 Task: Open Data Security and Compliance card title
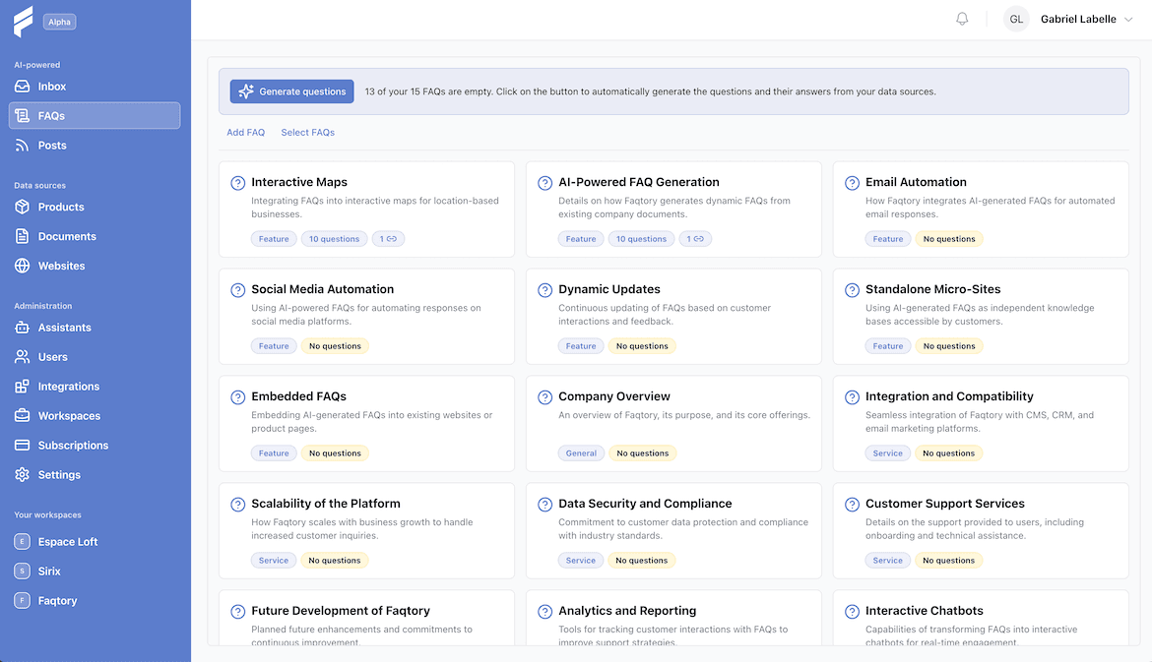point(645,504)
